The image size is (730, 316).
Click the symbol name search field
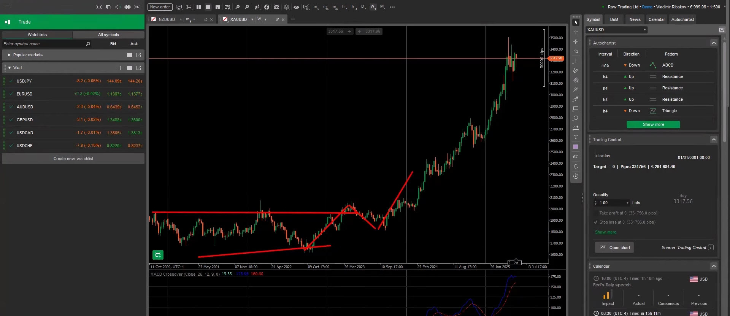coord(44,44)
